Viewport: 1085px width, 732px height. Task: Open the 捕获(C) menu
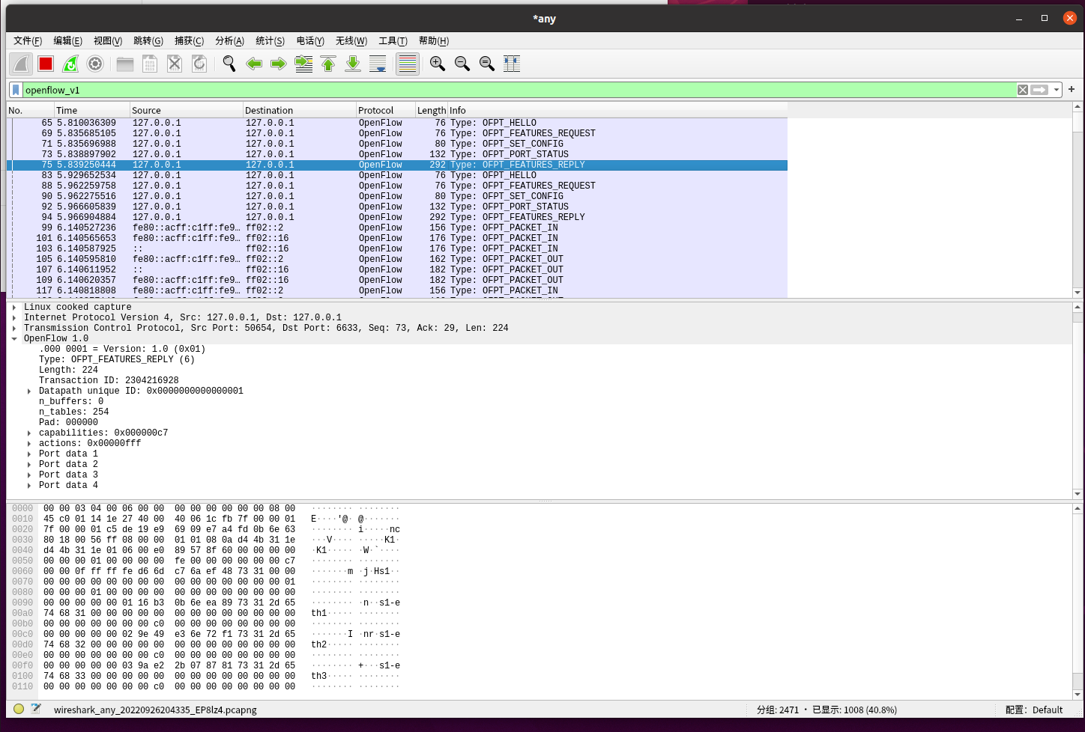(189, 40)
